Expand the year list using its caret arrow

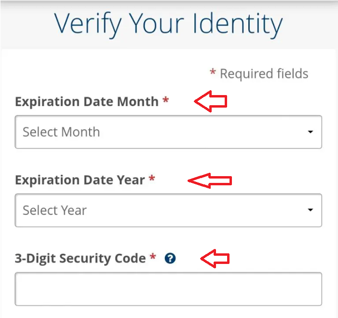(x=311, y=210)
